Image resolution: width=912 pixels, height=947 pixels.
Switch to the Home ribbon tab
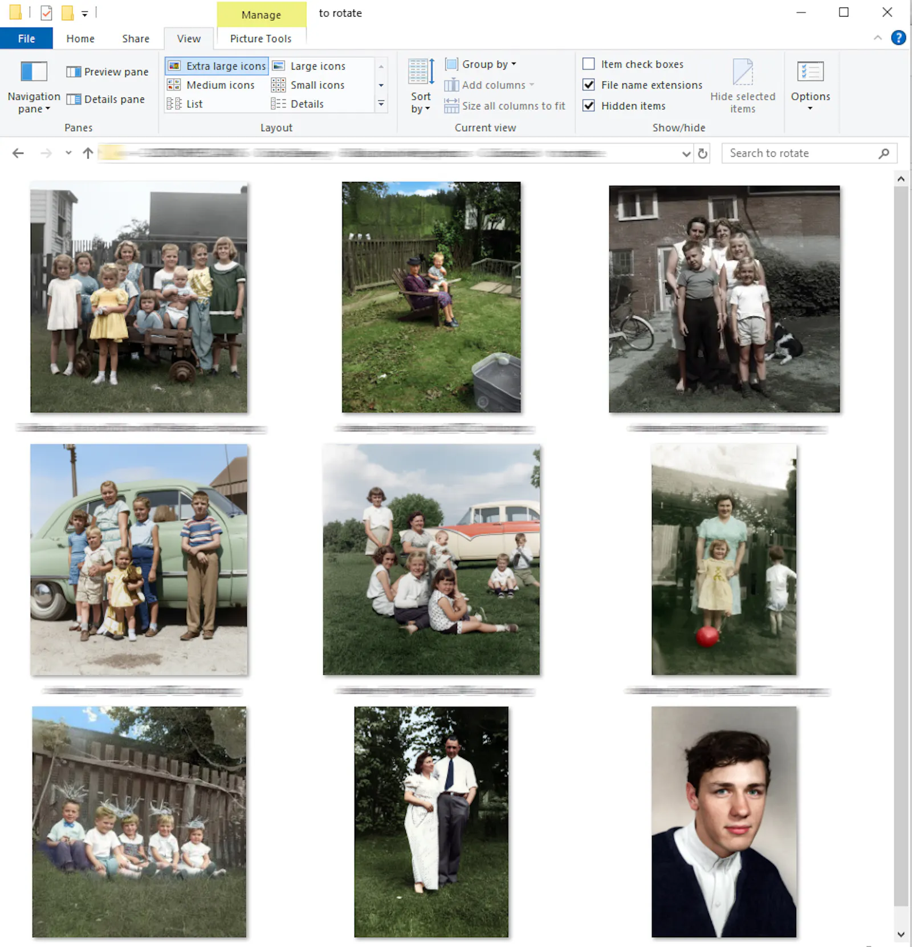(x=80, y=38)
